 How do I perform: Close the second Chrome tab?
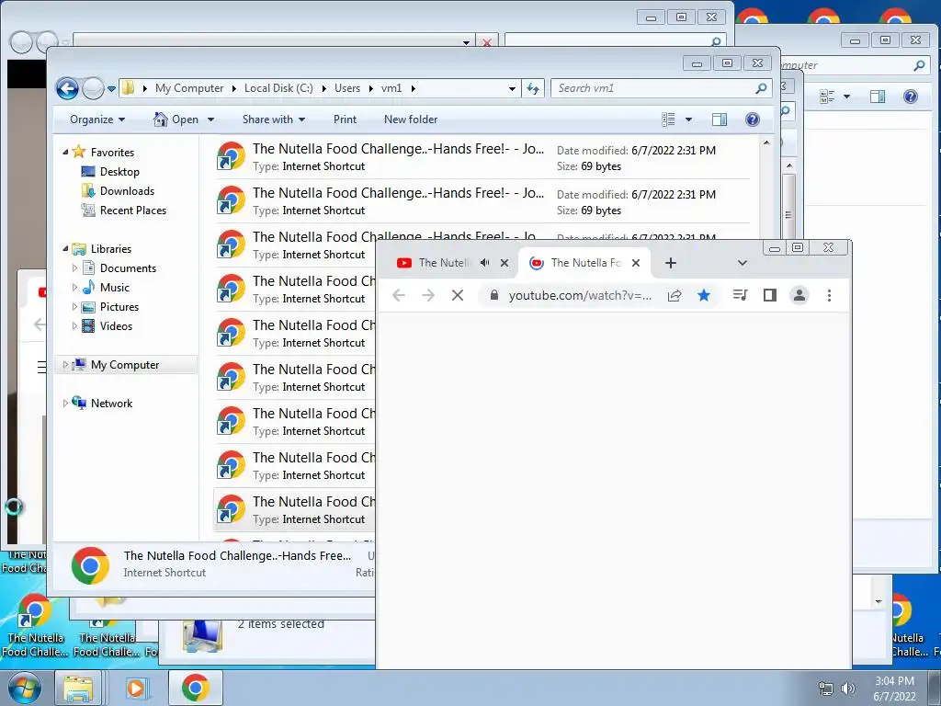pyautogui.click(x=636, y=263)
